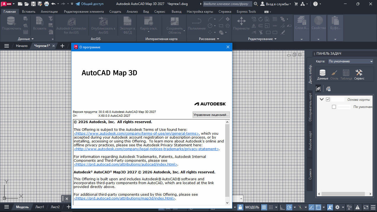The image size is (377, 212).
Task: Open the Данные icon in task pane
Action: click(322, 74)
